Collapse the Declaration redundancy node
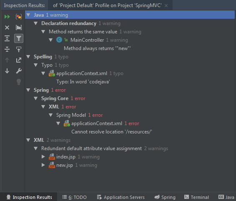The height and width of the screenshot is (201, 236). (36, 23)
